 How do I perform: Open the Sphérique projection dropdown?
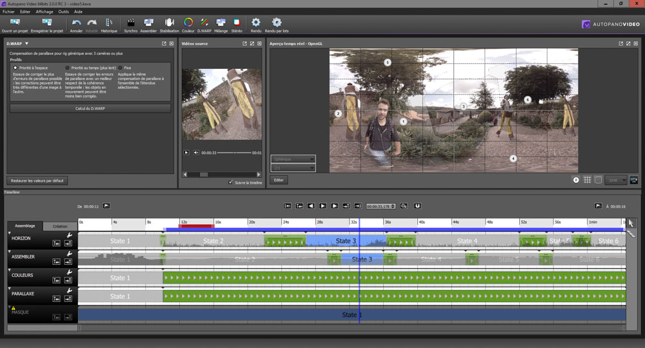point(293,159)
